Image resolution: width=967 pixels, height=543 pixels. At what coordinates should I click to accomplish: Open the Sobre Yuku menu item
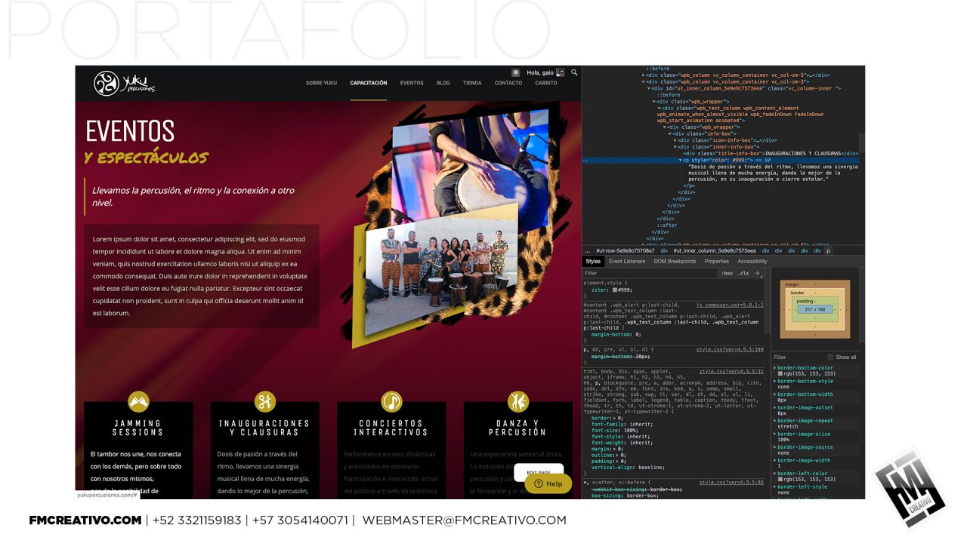click(x=321, y=83)
